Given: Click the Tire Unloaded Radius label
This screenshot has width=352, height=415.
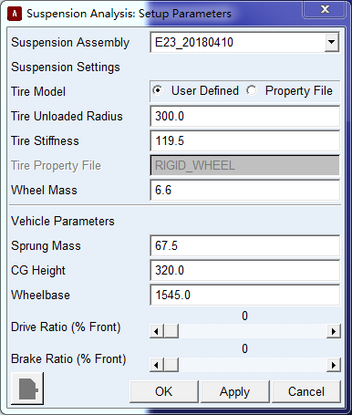Looking at the screenshot, I should coord(67,116).
